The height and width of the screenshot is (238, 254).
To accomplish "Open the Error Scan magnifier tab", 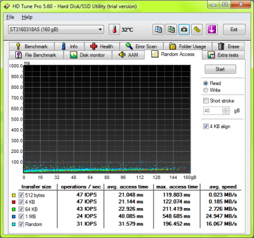I will 142,46.
